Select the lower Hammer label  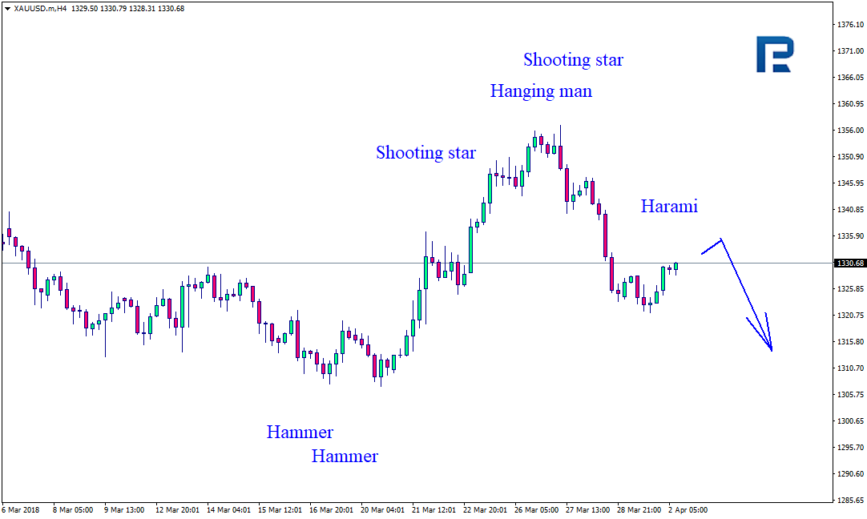[345, 456]
